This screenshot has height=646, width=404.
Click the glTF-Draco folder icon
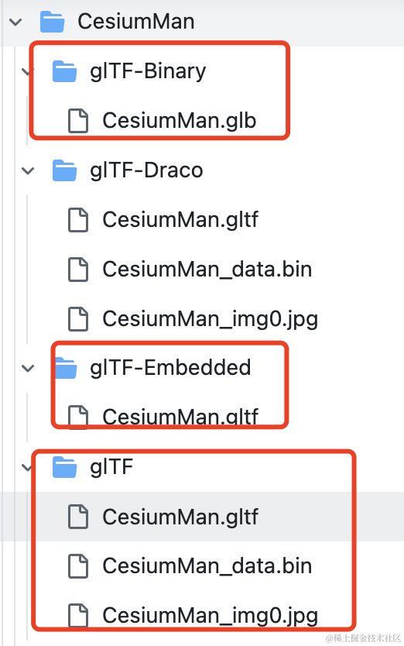pyautogui.click(x=65, y=170)
